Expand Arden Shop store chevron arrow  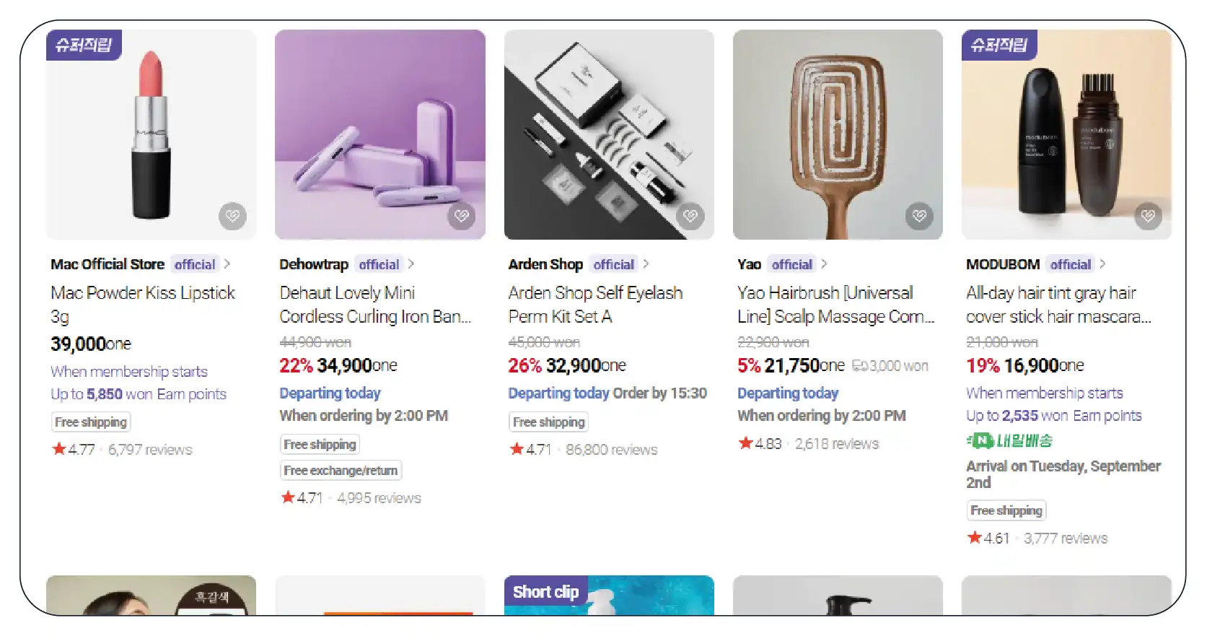click(646, 264)
